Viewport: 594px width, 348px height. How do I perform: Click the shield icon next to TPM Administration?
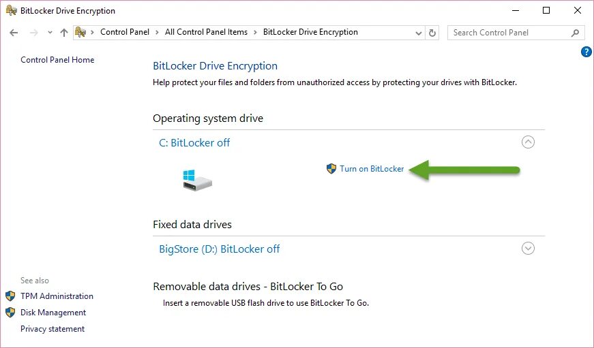(x=10, y=296)
